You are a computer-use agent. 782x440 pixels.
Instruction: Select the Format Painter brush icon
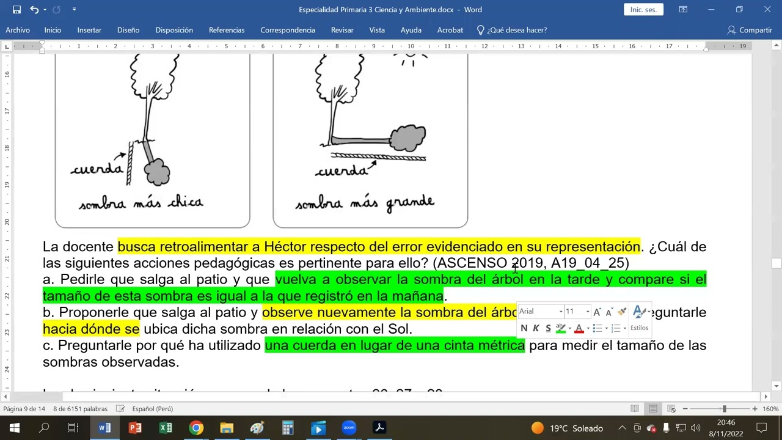pos(622,312)
